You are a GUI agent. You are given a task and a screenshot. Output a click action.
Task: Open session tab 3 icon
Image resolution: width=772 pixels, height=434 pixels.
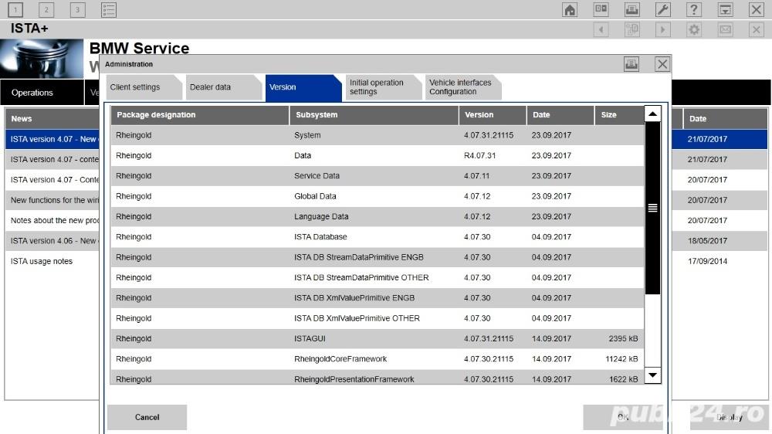coord(77,9)
